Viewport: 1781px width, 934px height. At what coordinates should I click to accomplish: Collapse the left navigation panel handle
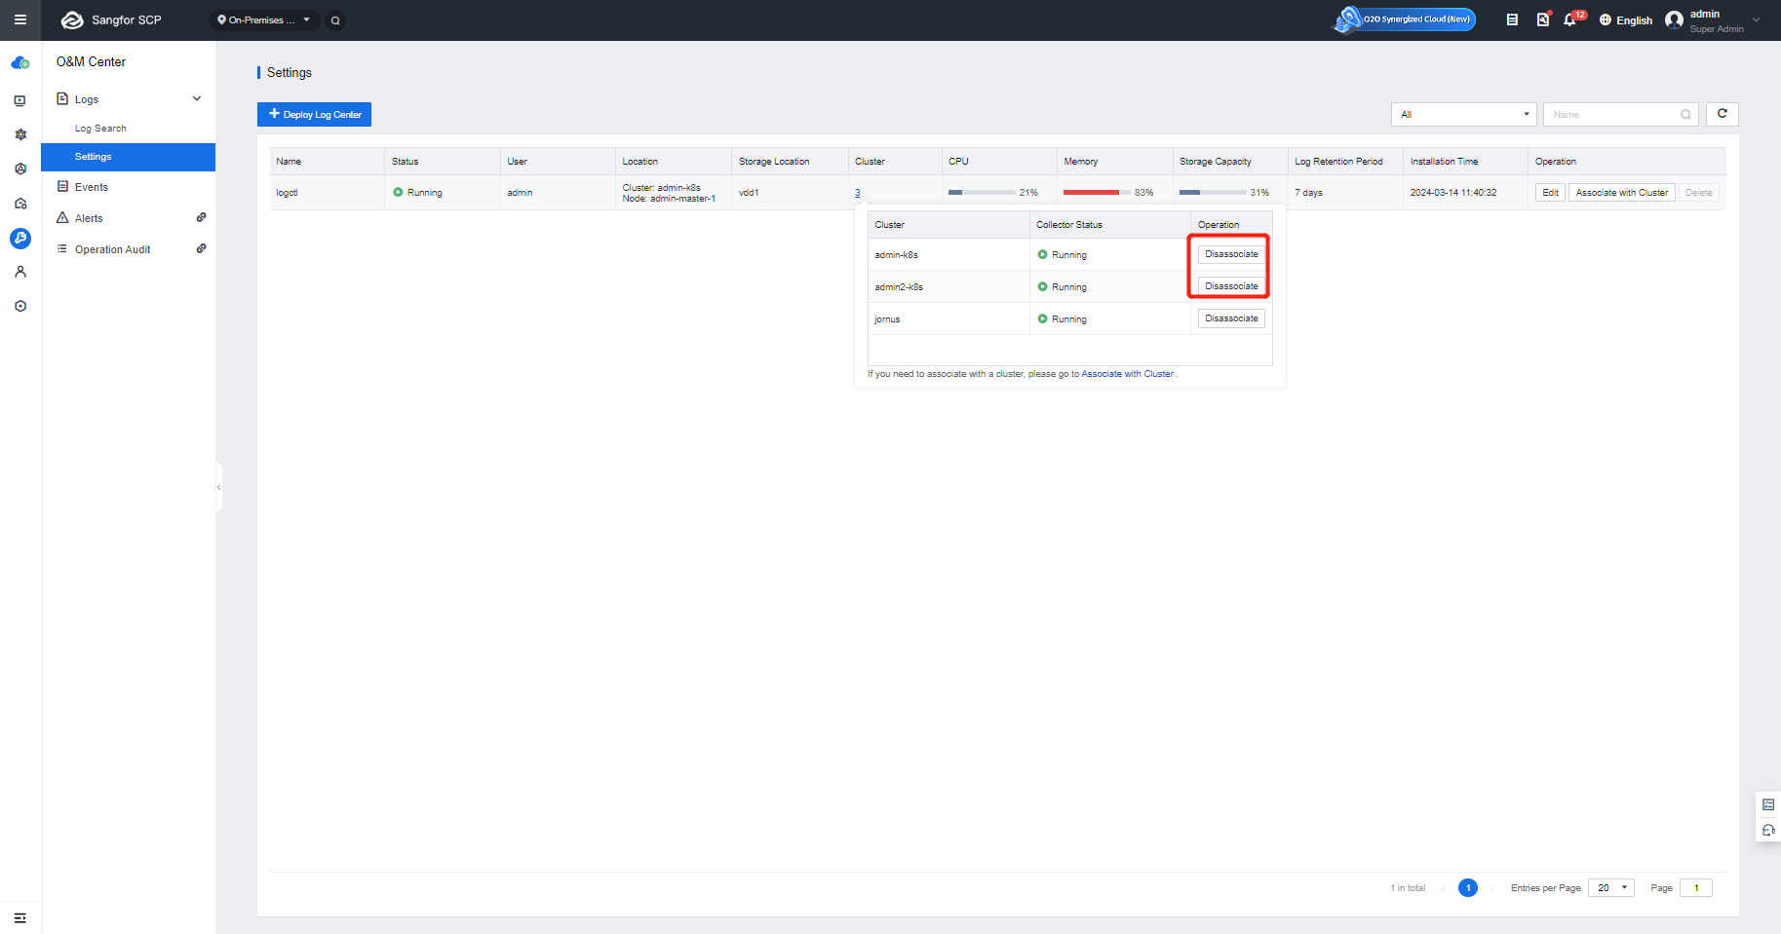[x=219, y=487]
